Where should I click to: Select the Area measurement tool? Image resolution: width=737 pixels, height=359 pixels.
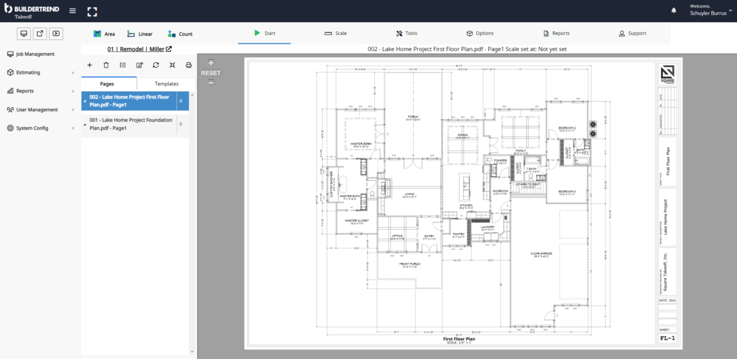pos(104,34)
